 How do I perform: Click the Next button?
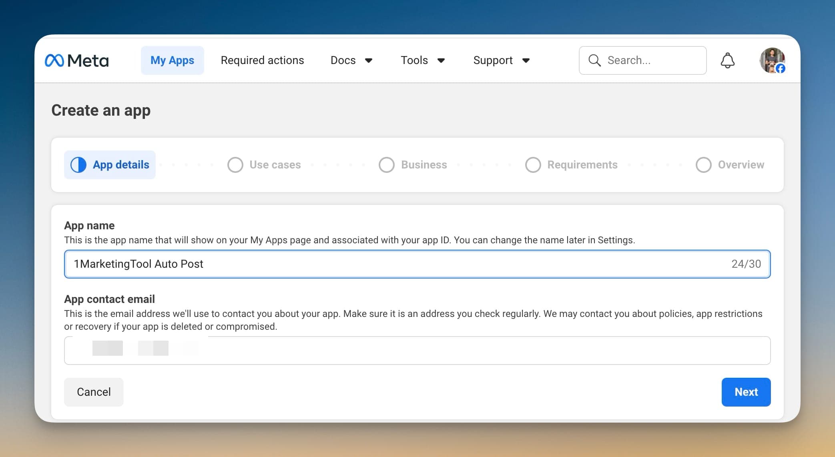[x=746, y=392]
